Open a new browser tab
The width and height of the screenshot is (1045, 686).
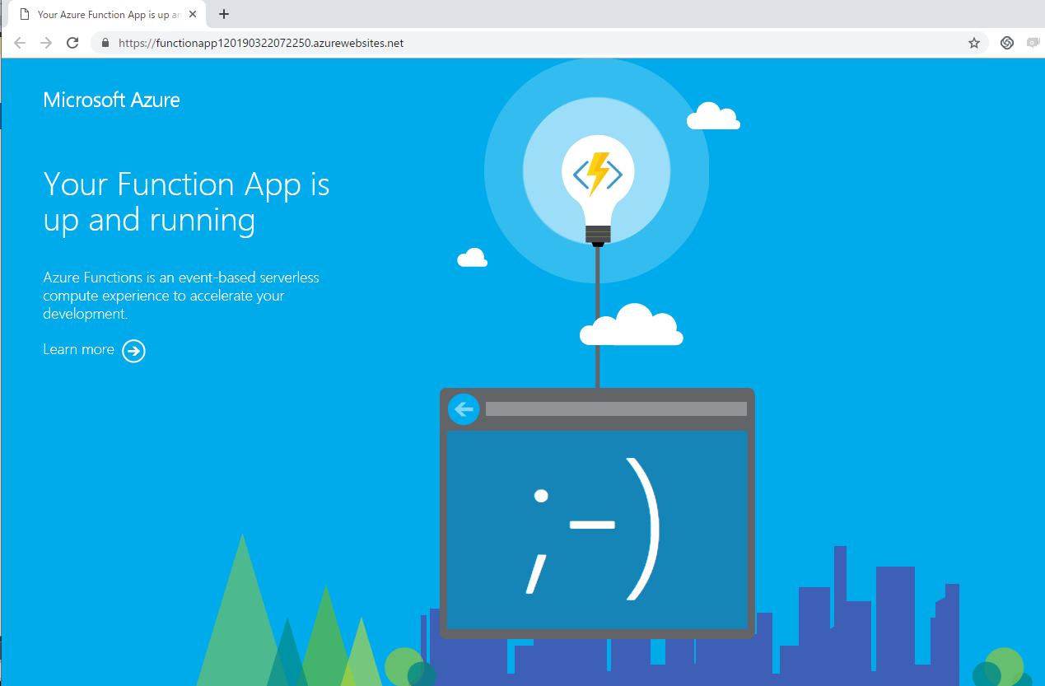[223, 13]
